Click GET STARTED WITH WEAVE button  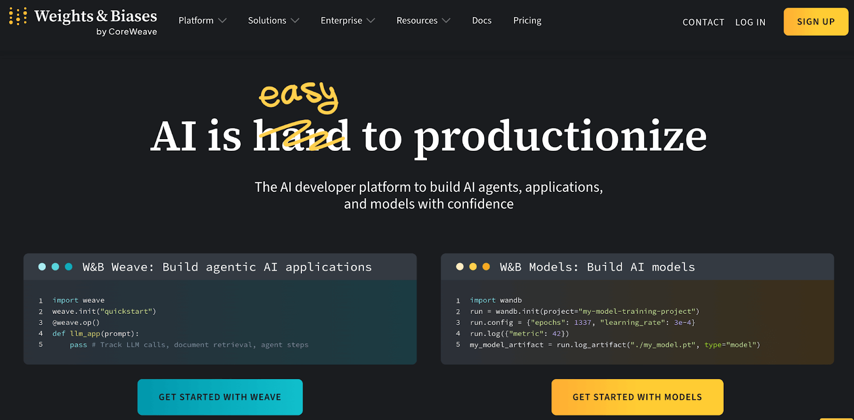coord(220,397)
